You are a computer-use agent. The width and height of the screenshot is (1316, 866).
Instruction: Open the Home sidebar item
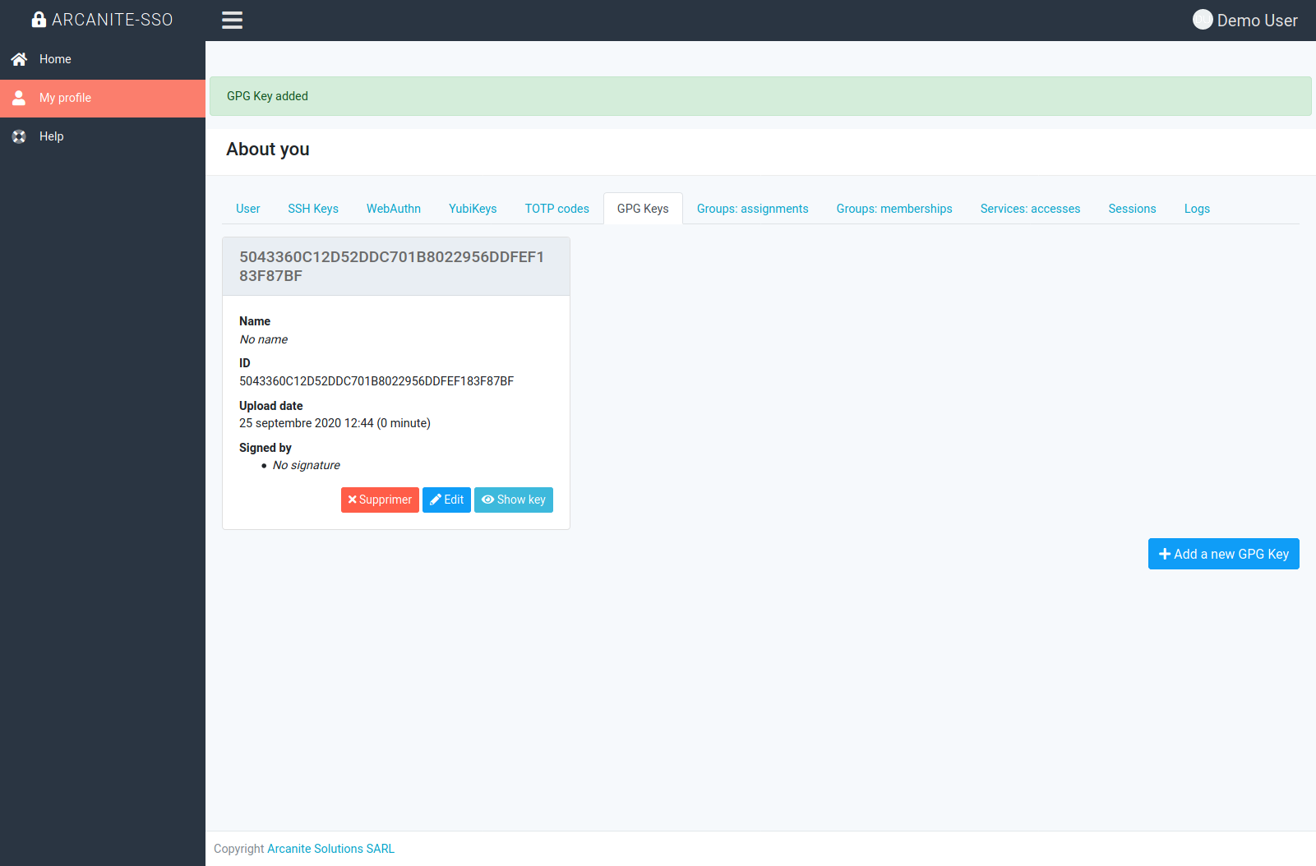[x=103, y=59]
